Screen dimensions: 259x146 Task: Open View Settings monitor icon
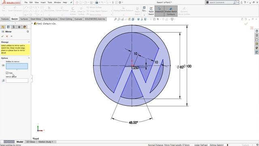[x=172, y=19]
